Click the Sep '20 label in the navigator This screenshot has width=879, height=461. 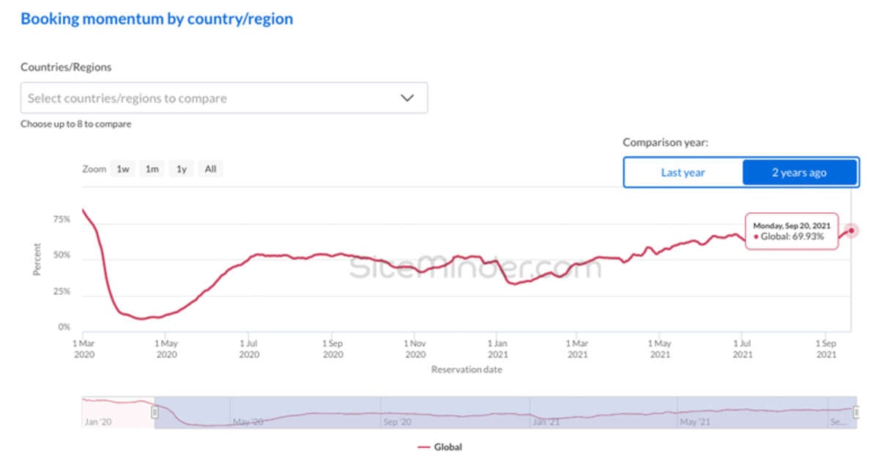click(396, 422)
